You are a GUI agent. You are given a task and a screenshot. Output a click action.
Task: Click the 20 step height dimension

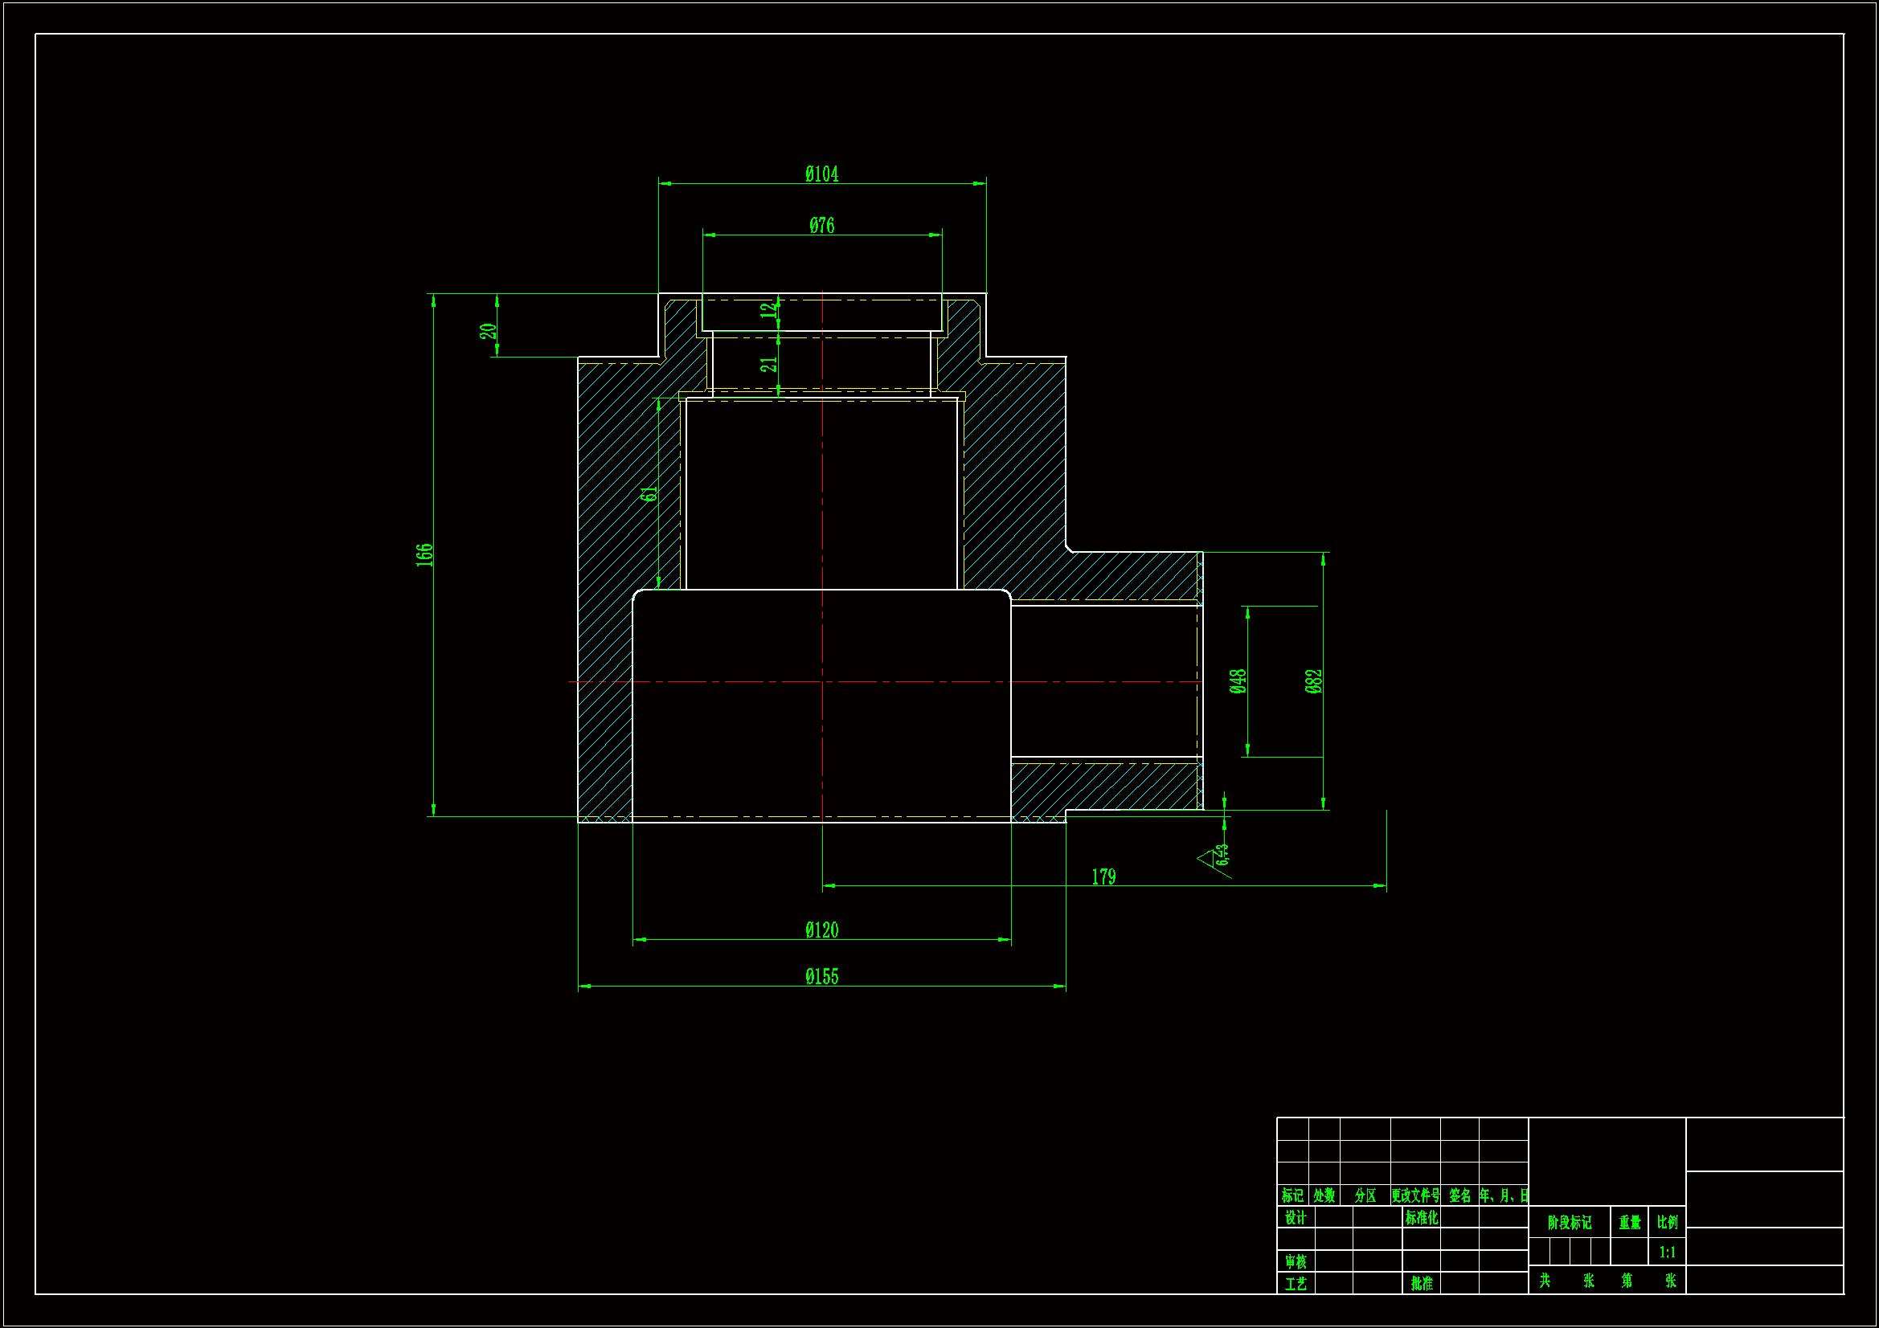(x=488, y=330)
